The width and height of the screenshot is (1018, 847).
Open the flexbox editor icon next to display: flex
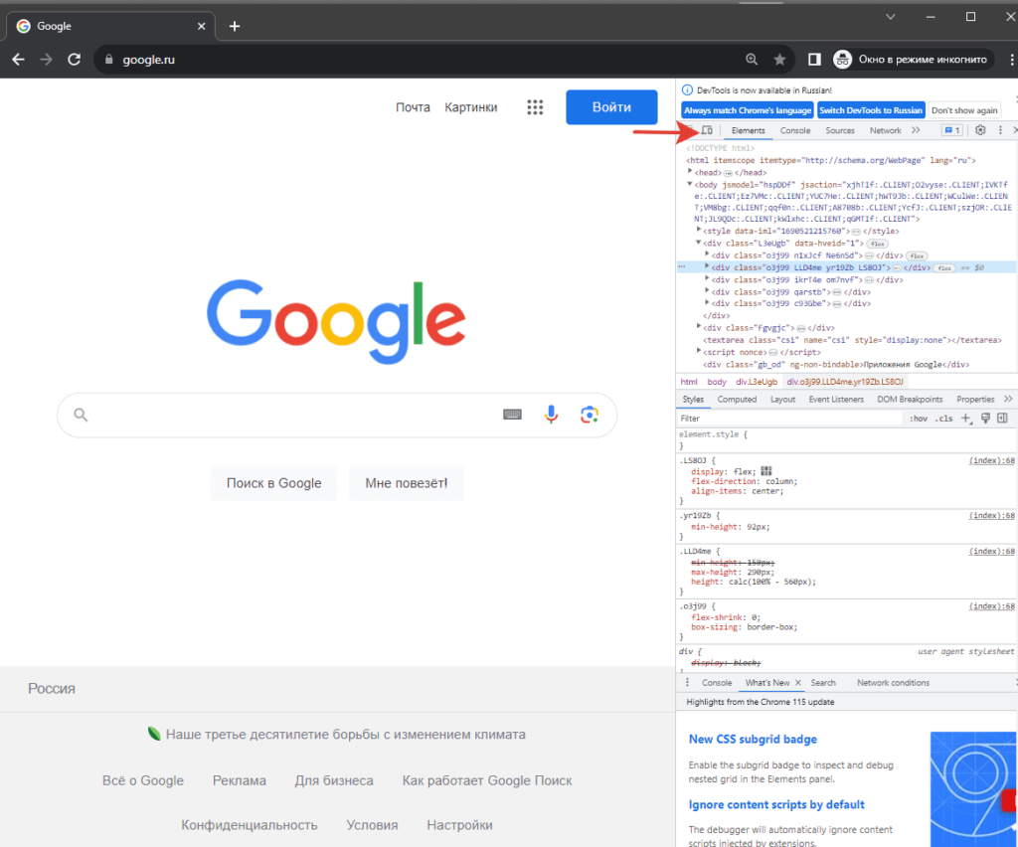(766, 471)
